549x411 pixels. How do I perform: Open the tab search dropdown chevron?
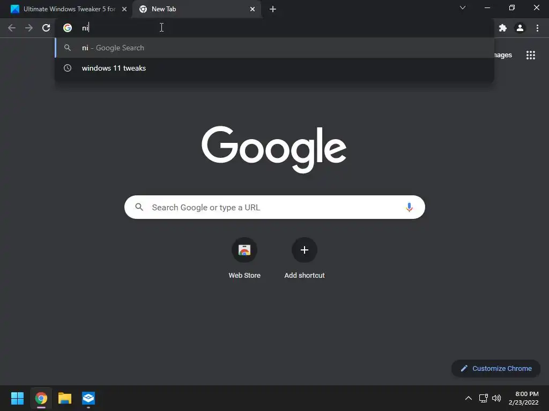pyautogui.click(x=463, y=7)
